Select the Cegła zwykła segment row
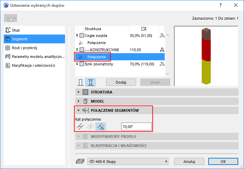Viewport: 244px width, 169px height. click(x=120, y=36)
